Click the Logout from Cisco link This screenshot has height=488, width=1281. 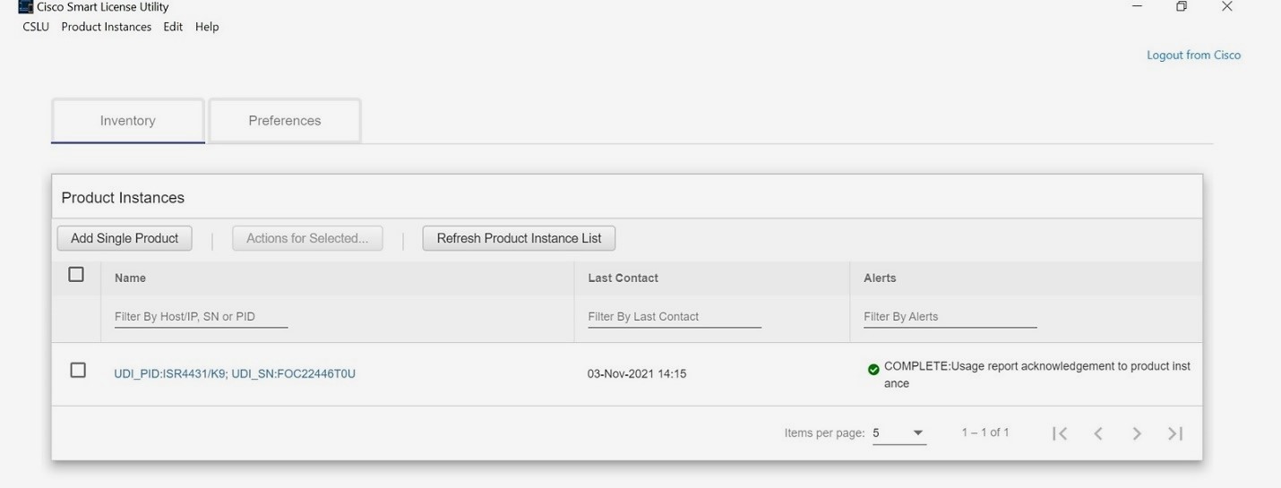click(1193, 56)
